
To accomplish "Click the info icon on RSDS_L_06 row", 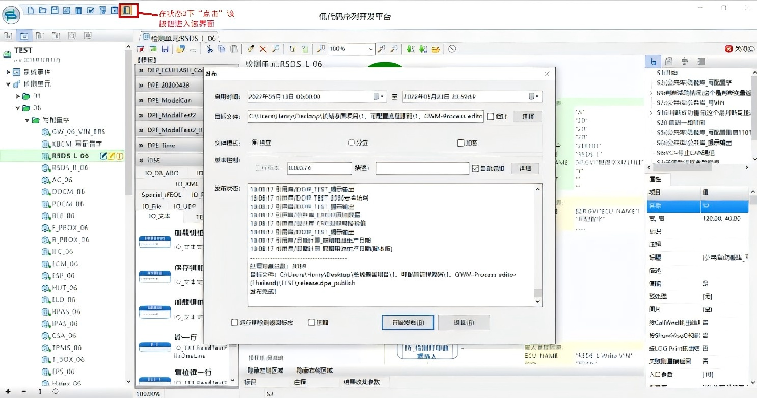I will [120, 156].
